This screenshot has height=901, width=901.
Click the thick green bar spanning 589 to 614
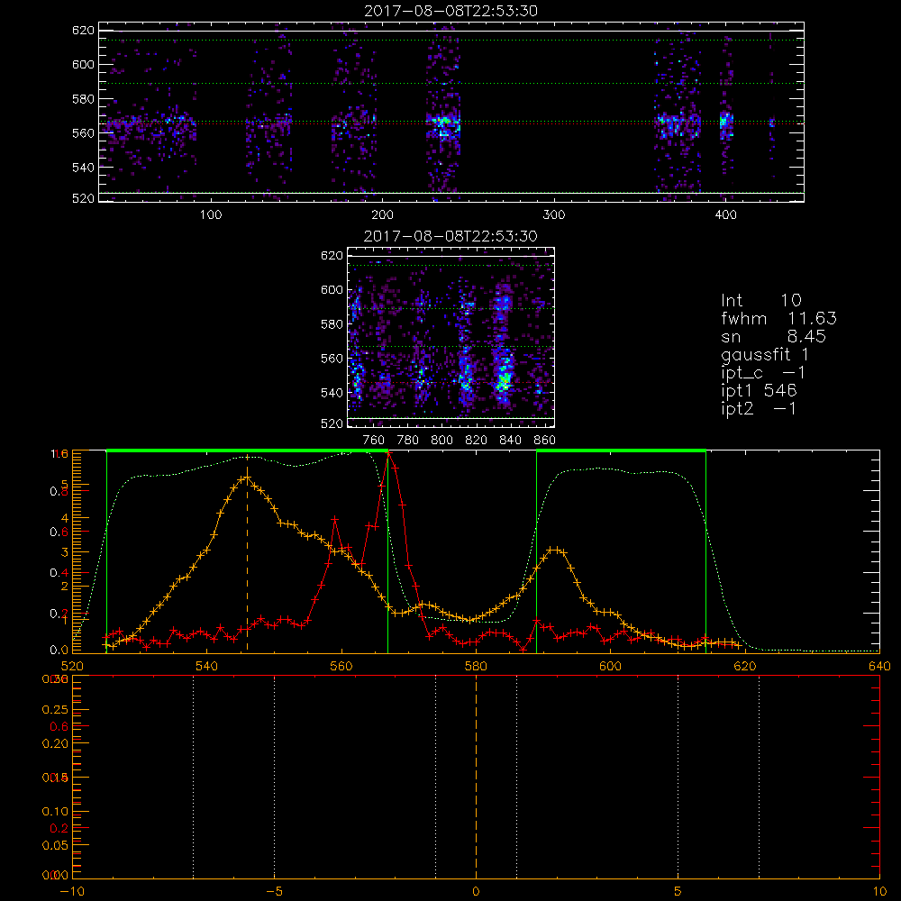coord(621,450)
